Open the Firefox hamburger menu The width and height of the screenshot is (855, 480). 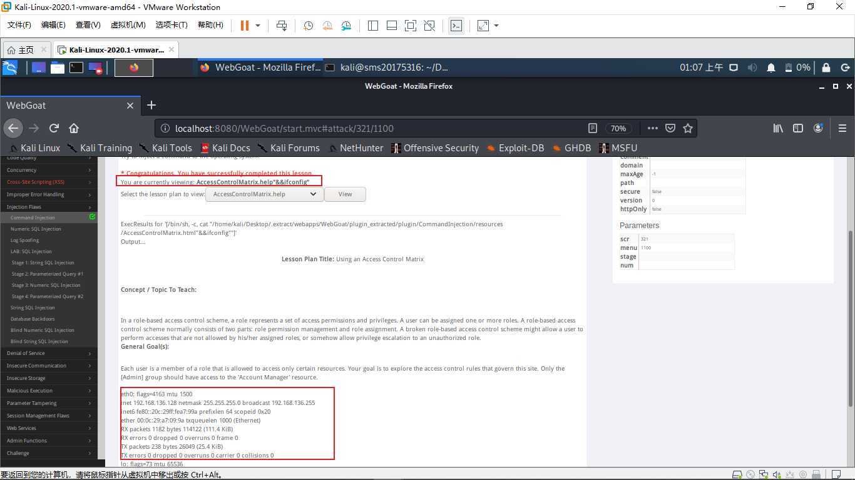[x=842, y=128]
